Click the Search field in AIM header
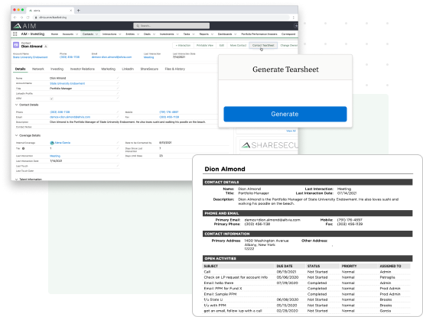 171,25
